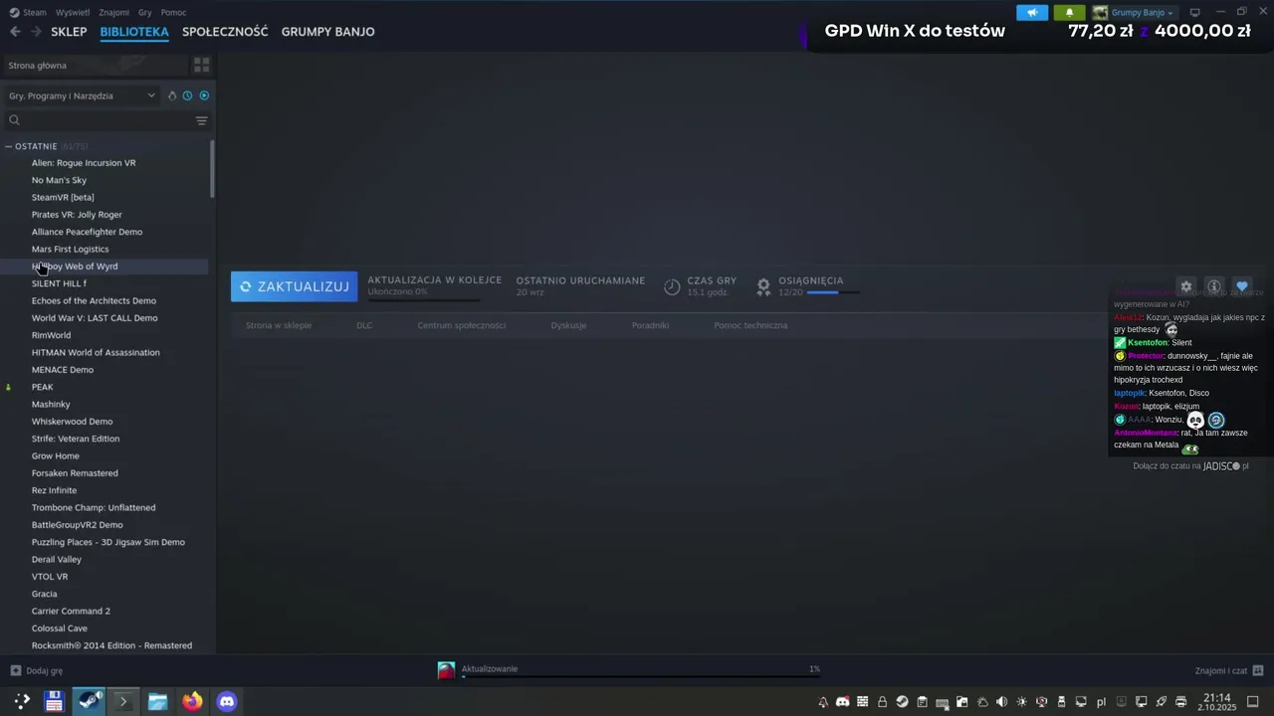Switch to Big Picture mode monitor icon
The height and width of the screenshot is (716, 1274).
1195,13
